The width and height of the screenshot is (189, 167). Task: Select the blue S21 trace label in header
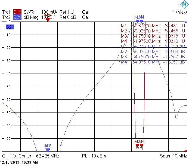pyautogui.click(x=17, y=17)
